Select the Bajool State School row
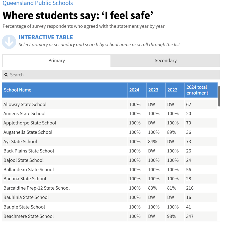This screenshot has width=225, height=225. point(24,160)
